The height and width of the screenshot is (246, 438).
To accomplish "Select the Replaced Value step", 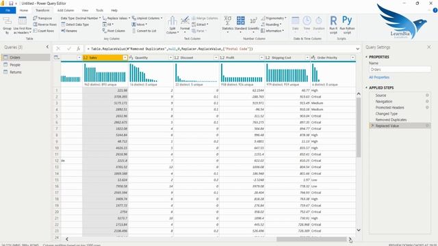I will point(400,126).
